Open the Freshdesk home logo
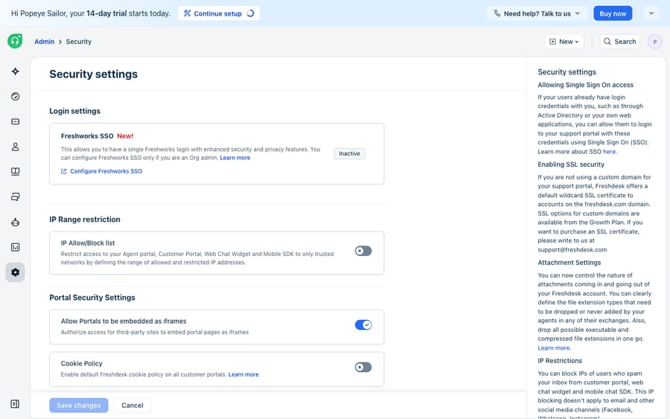This screenshot has height=419, width=670. (x=15, y=41)
